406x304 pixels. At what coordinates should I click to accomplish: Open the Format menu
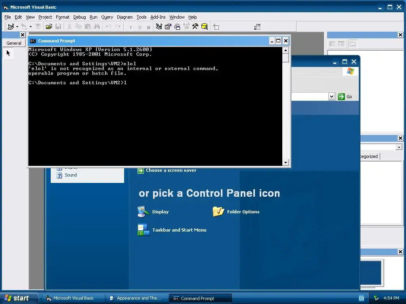[x=63, y=17]
